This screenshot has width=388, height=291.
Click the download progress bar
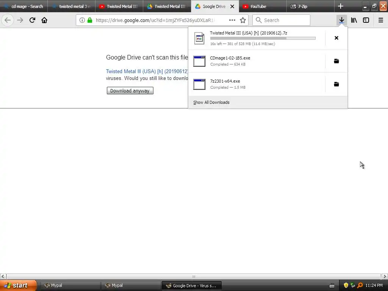pos(263,38)
